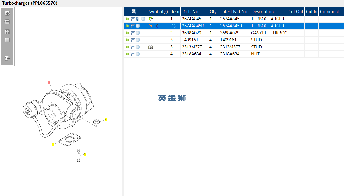Click the green circular arrow symbol for 2674A845
Screen dimensions: 344x196
point(150,19)
